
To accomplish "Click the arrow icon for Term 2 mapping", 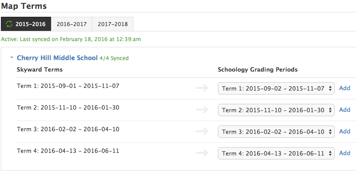I will 202,110.
